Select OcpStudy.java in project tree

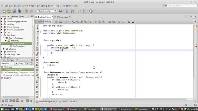(19, 46)
